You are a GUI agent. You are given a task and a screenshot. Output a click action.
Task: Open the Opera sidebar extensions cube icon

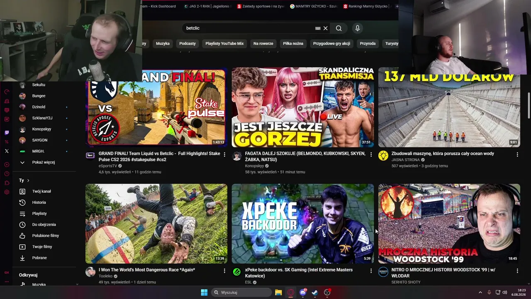tap(7, 183)
